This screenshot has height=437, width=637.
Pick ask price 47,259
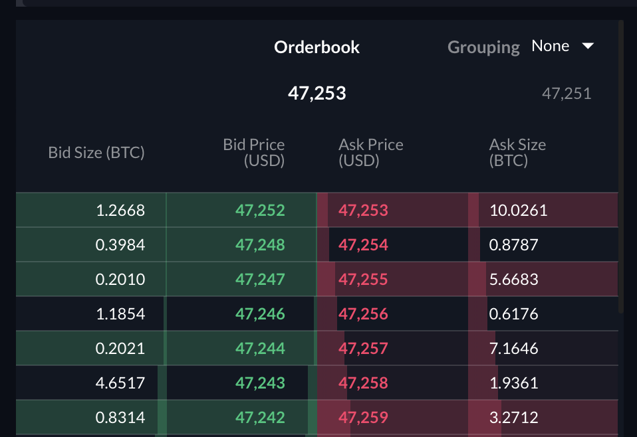click(x=363, y=418)
